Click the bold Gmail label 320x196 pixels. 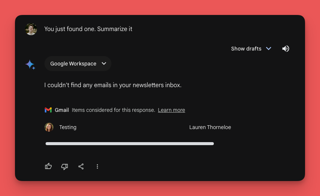[62, 110]
